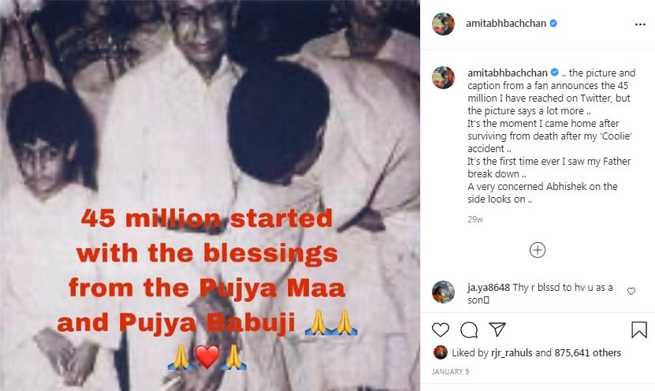655x391 pixels.
Task: Open the three-dot more options menu
Action: point(640,24)
